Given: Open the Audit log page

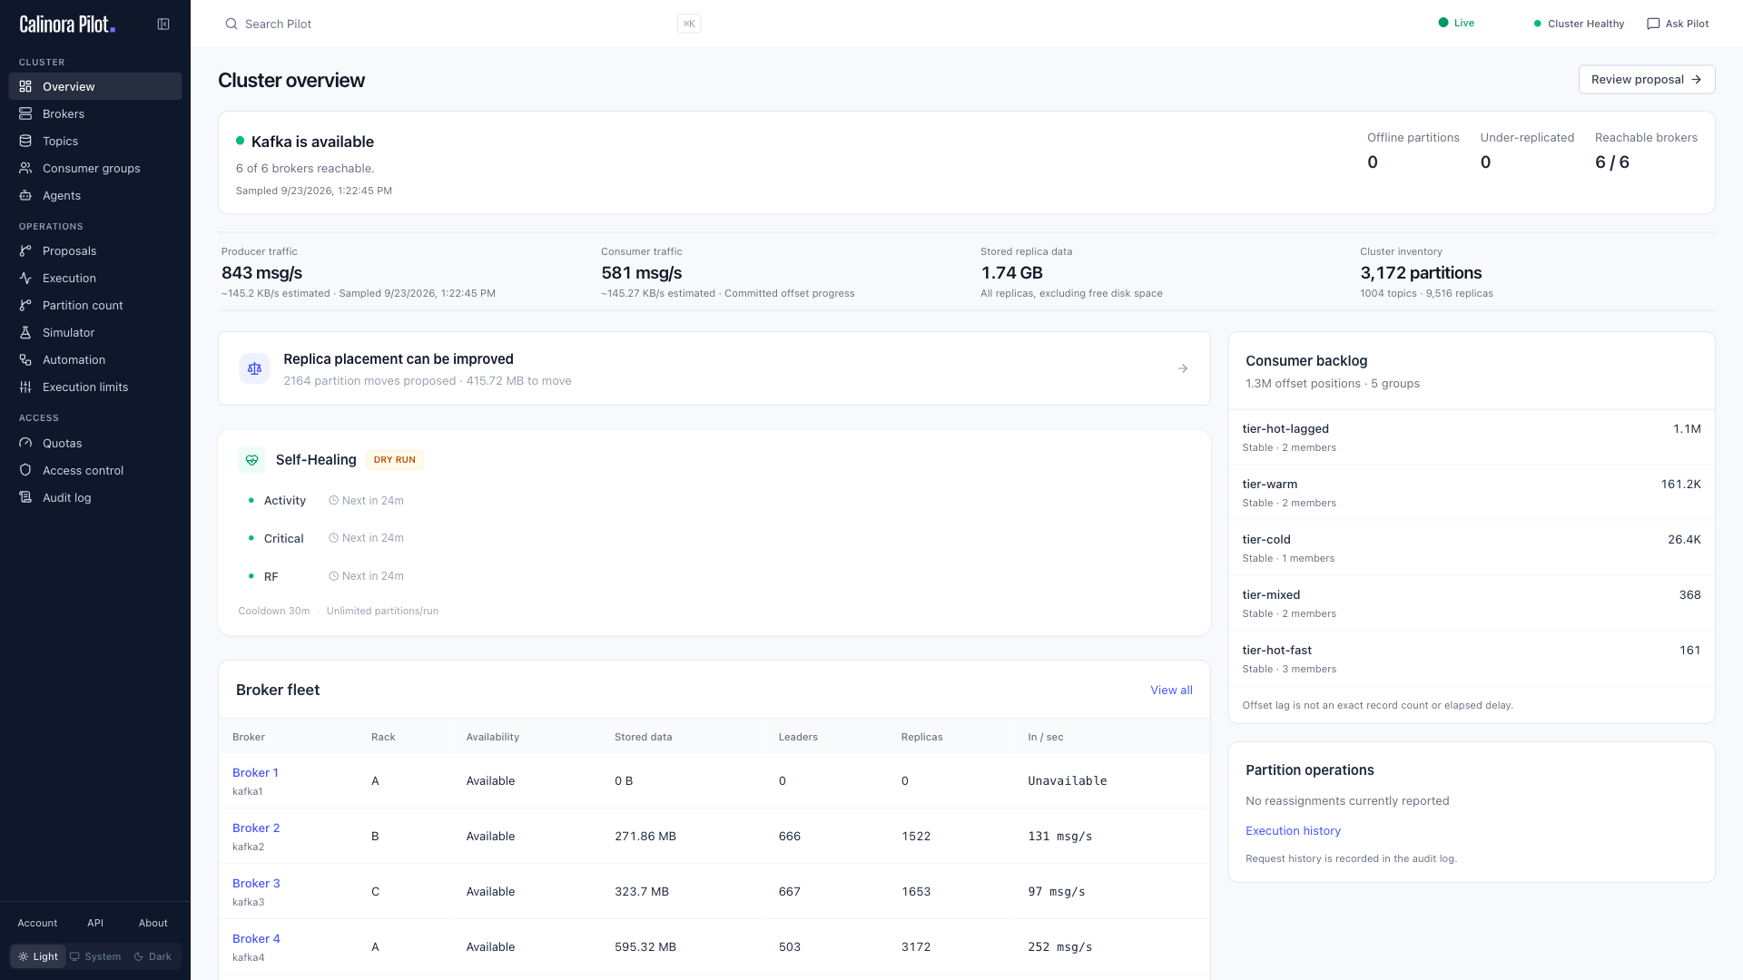Looking at the screenshot, I should [x=95, y=497].
